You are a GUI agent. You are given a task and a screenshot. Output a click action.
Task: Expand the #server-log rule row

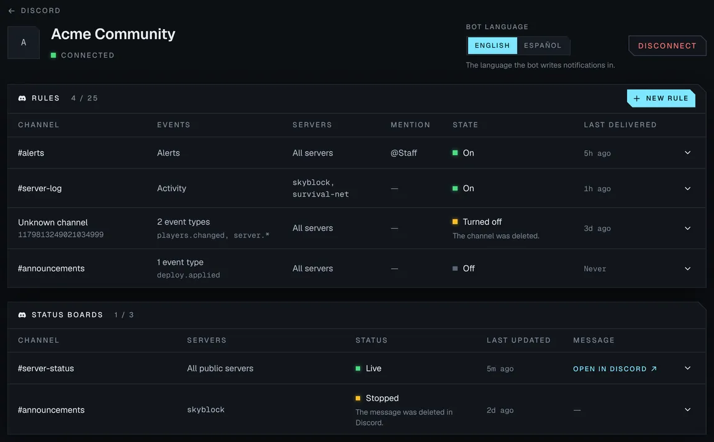point(687,189)
